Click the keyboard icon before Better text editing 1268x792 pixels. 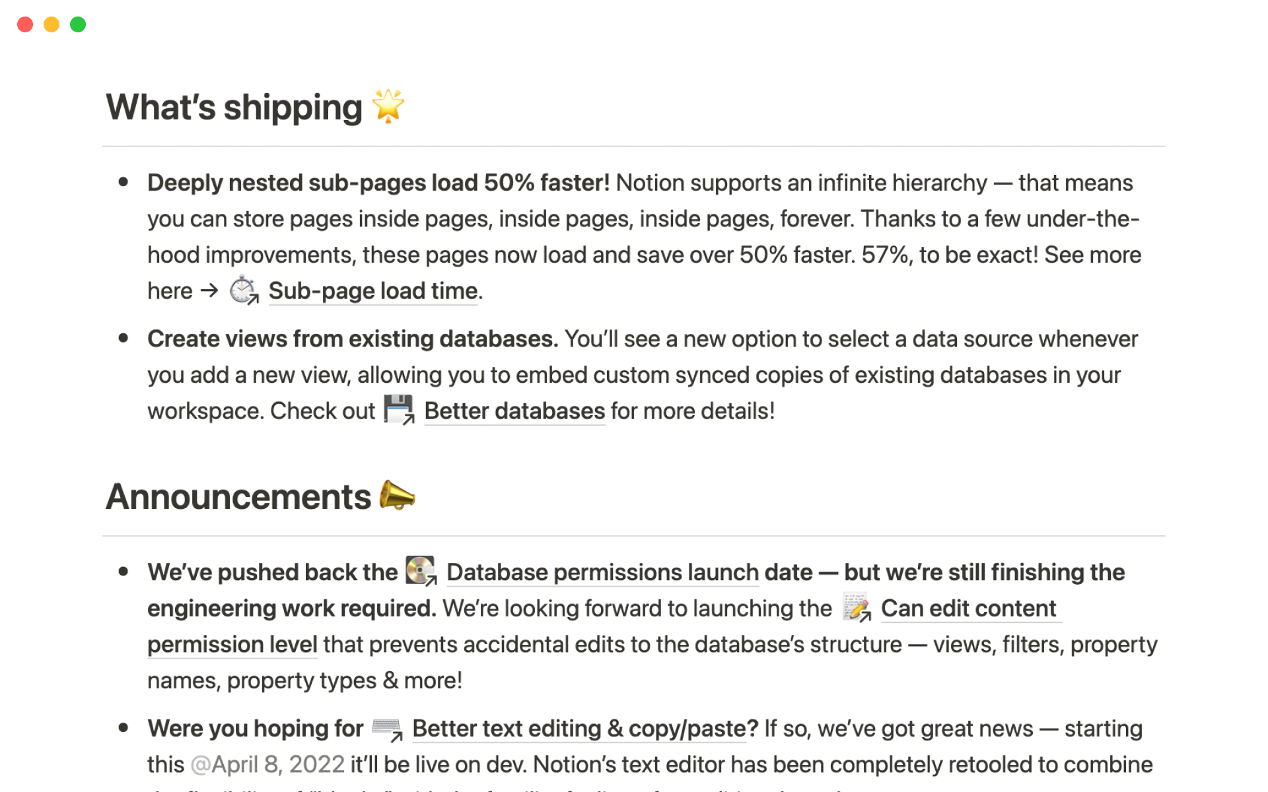click(x=387, y=729)
